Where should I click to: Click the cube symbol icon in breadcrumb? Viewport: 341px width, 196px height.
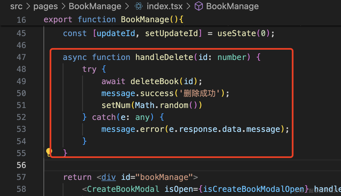[198, 6]
